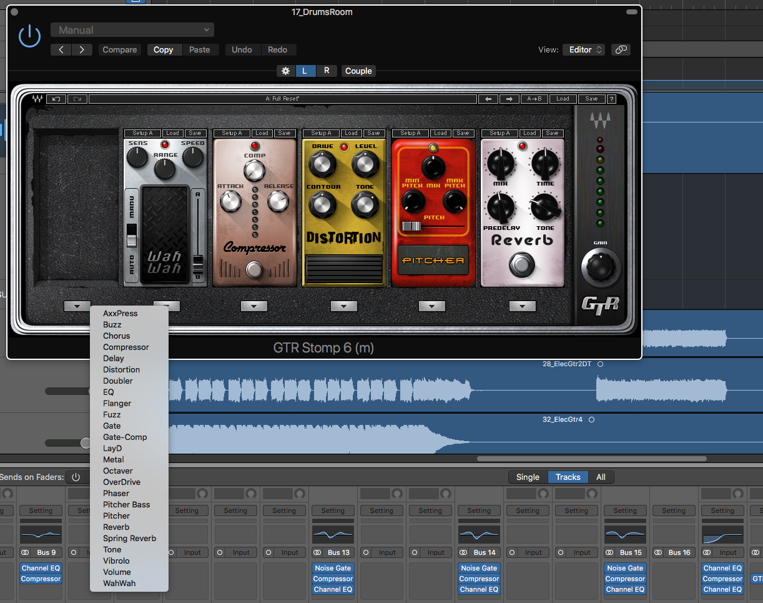Viewport: 763px width, 603px height.
Task: Click the Undo button in plugin header
Action: 242,50
